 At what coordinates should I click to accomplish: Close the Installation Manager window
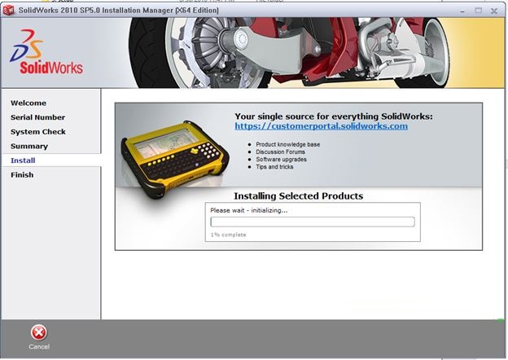pos(493,11)
